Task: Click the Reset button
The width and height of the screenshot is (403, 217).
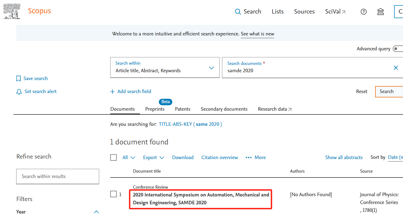Action: point(362,91)
